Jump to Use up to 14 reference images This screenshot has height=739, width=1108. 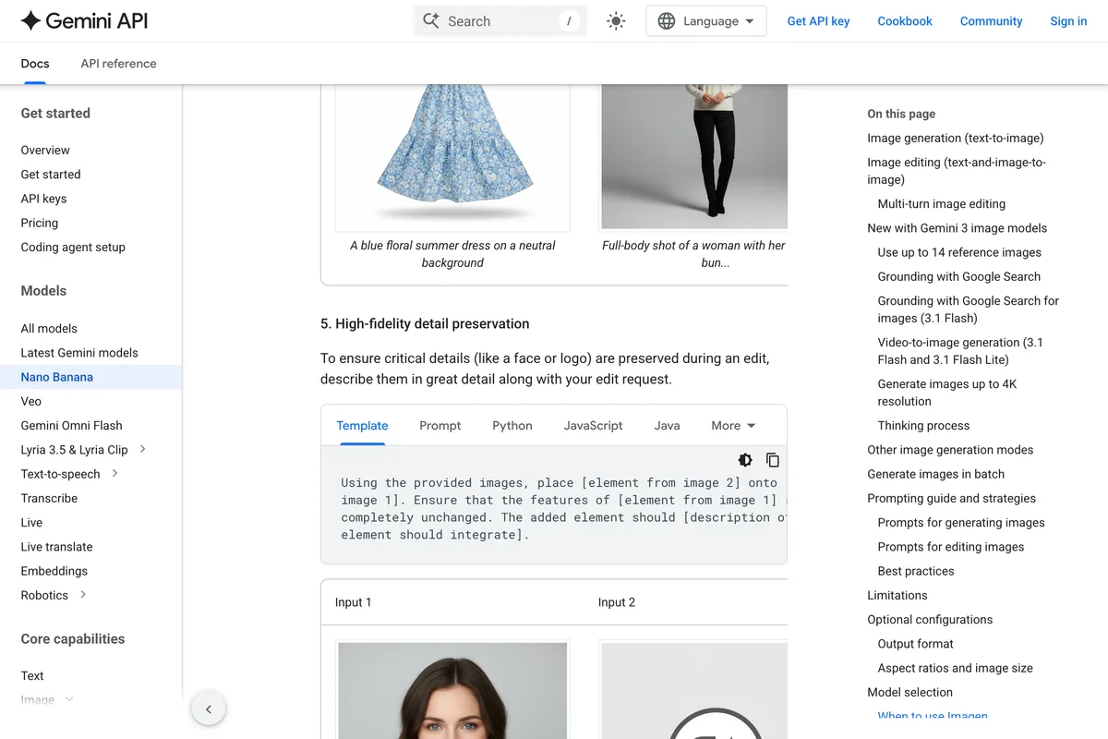pos(959,251)
